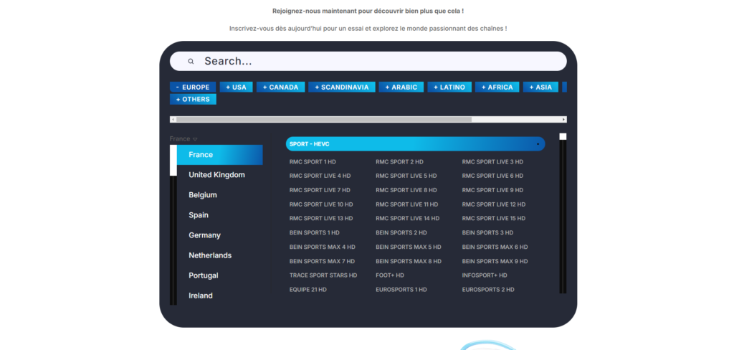Click channel BEIN SPORTS 1 HD
Screen dimensions: 734x350
[x=314, y=232]
